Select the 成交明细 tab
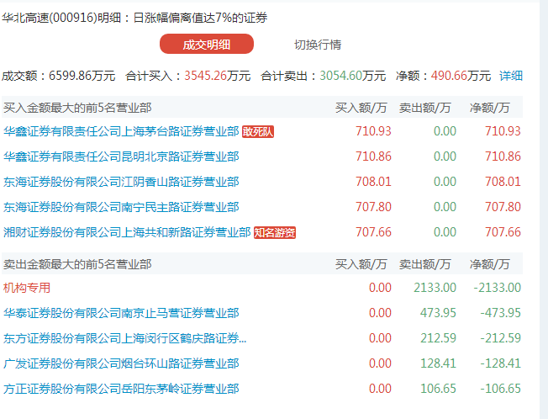Image resolution: width=548 pixels, height=419 pixels. tap(207, 44)
